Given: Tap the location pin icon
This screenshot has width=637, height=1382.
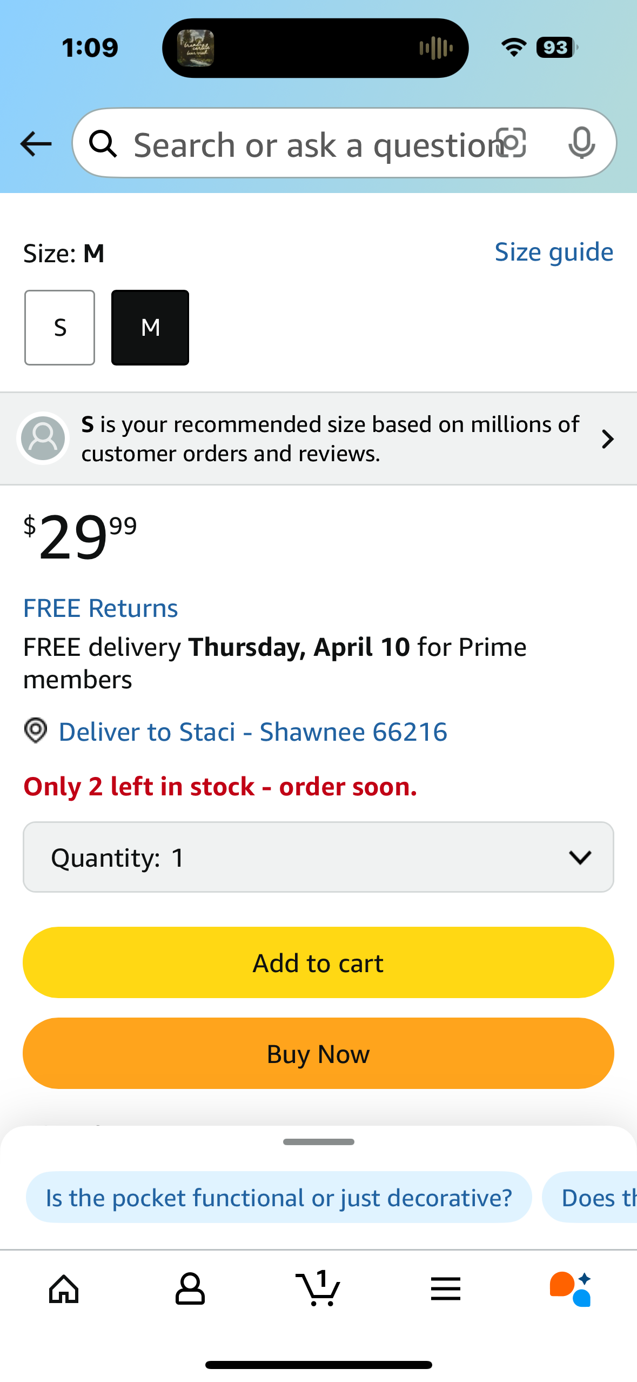Looking at the screenshot, I should (x=36, y=731).
